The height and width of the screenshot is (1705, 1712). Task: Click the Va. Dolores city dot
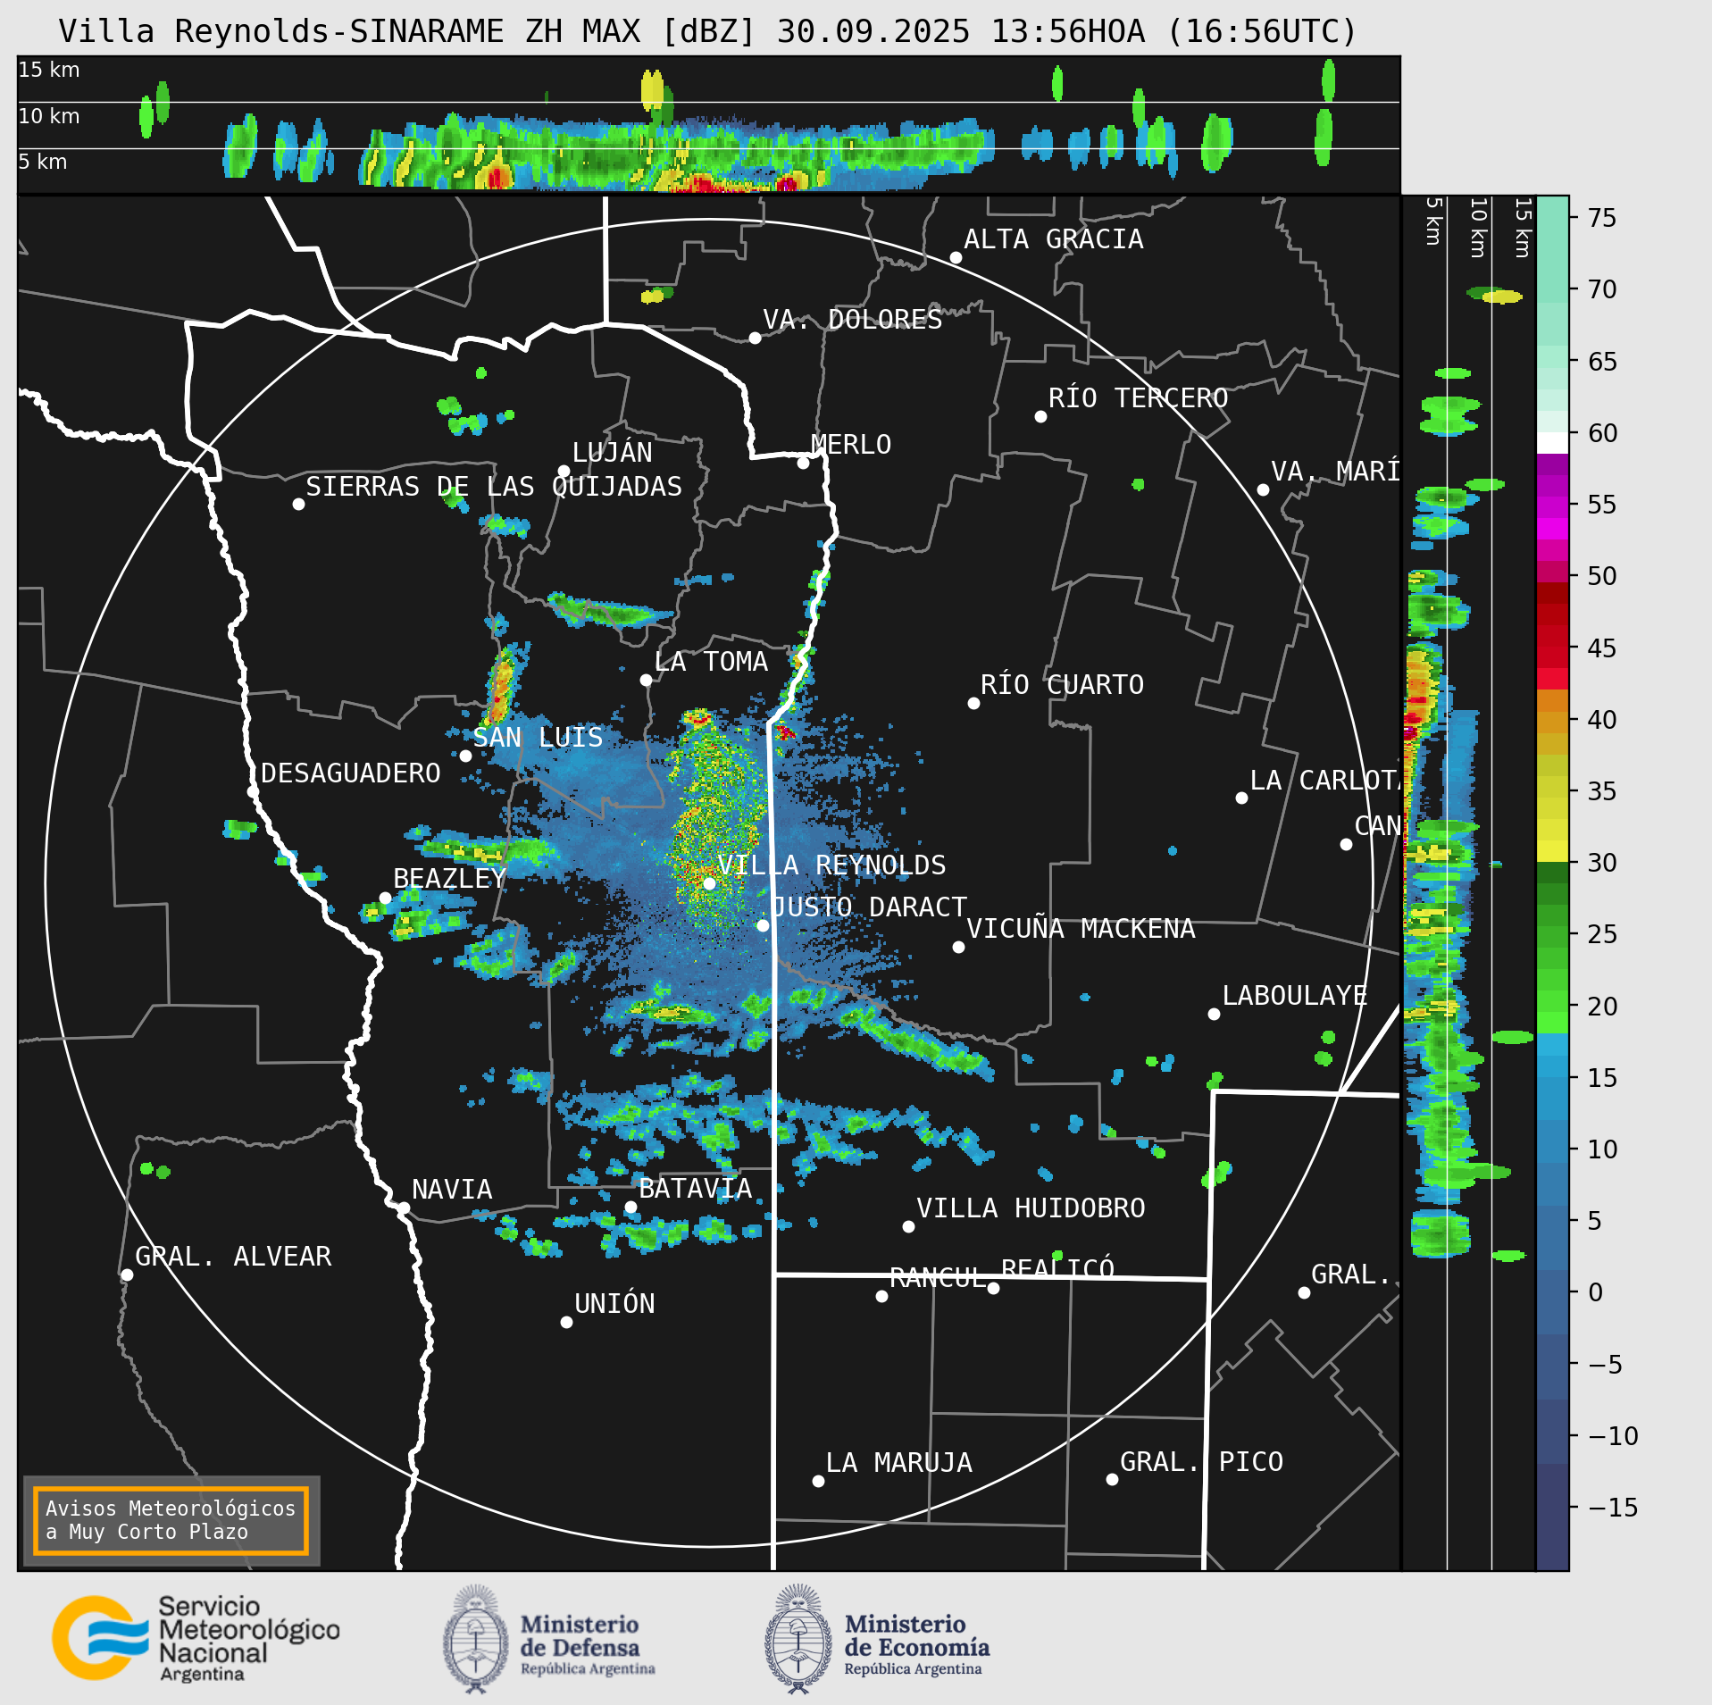755,338
